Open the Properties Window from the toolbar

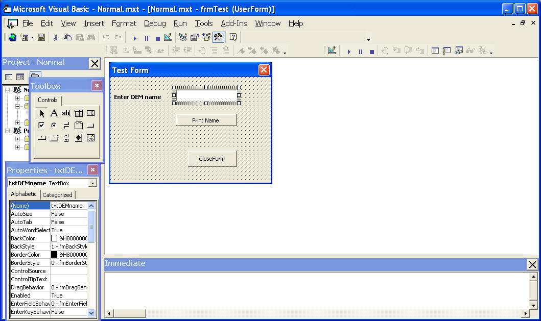(x=195, y=37)
